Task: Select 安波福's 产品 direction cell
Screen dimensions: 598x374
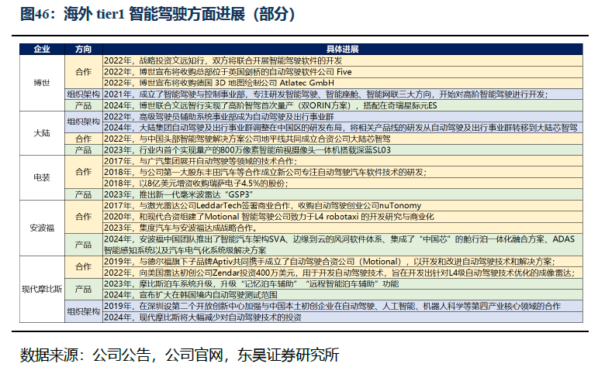Action: pyautogui.click(x=84, y=245)
